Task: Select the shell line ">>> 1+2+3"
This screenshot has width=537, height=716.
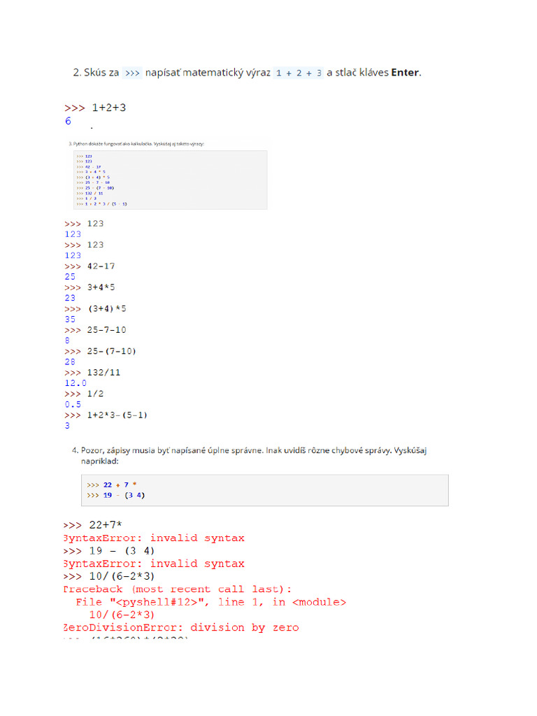Action: click(x=95, y=108)
